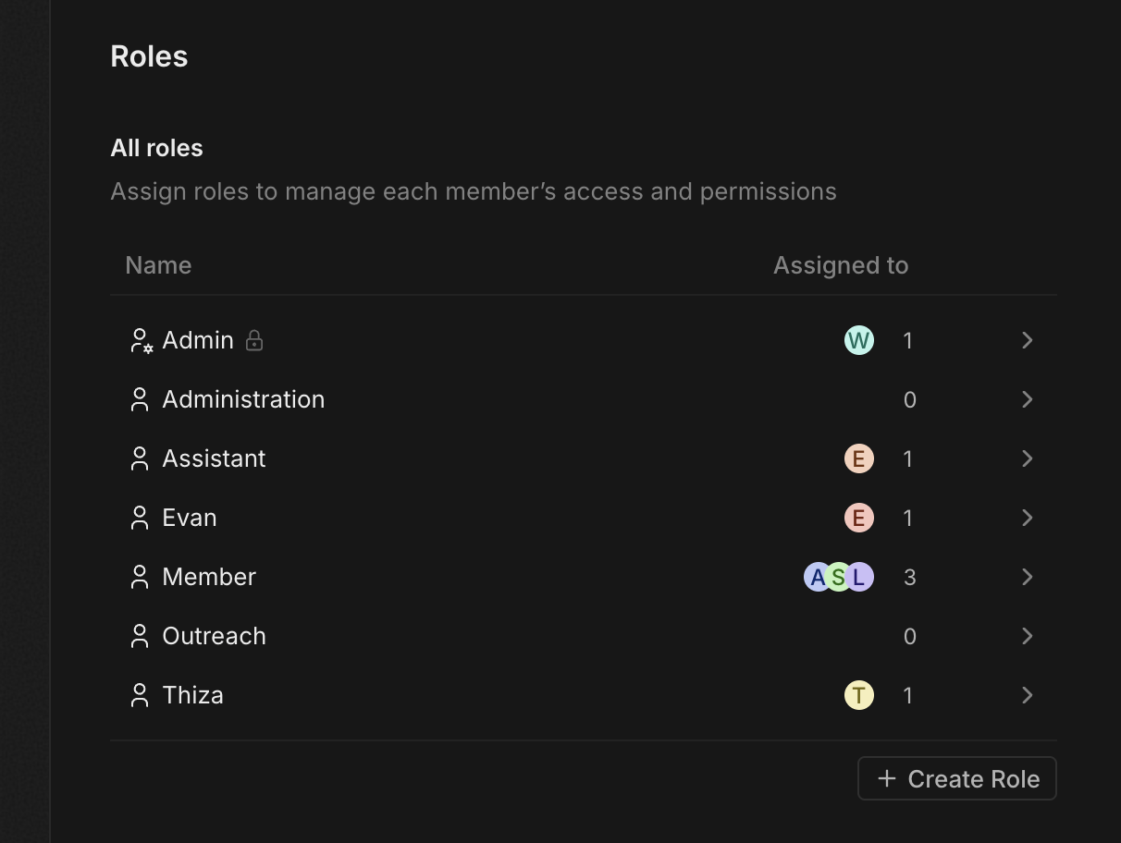Select the Assistant role name
The width and height of the screenshot is (1121, 843).
pos(214,458)
